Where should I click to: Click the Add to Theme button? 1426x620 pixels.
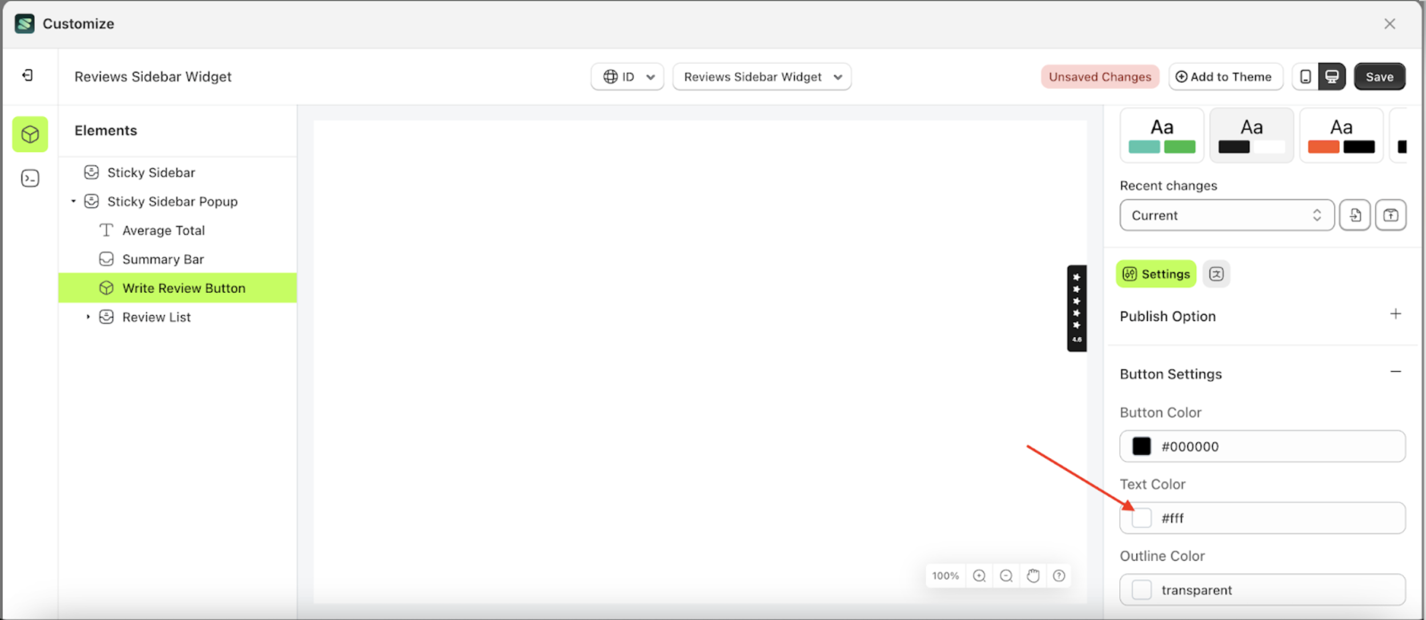1225,76
